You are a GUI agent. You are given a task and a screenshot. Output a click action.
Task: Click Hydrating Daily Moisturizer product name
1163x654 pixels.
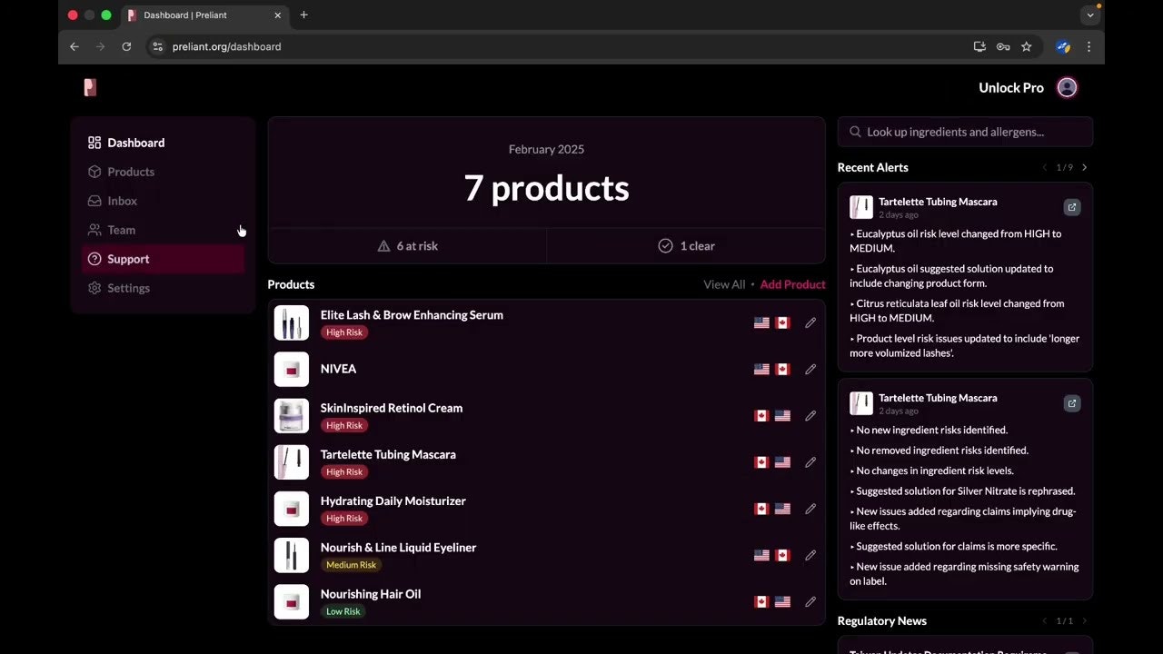[393, 500]
